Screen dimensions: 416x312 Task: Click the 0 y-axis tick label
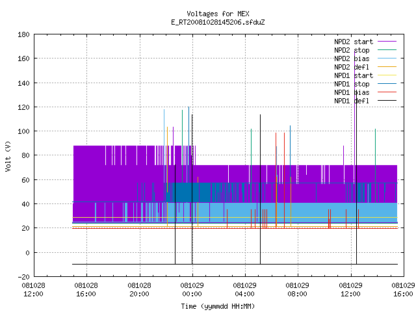click(x=27, y=253)
